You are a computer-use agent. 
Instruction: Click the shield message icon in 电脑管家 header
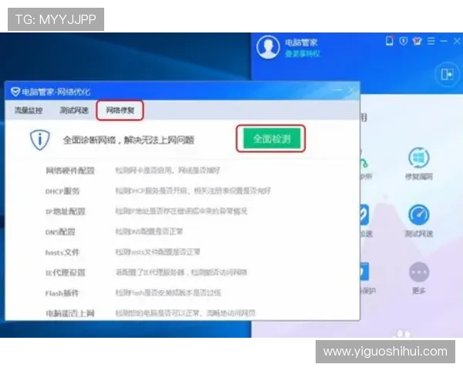pos(404,41)
